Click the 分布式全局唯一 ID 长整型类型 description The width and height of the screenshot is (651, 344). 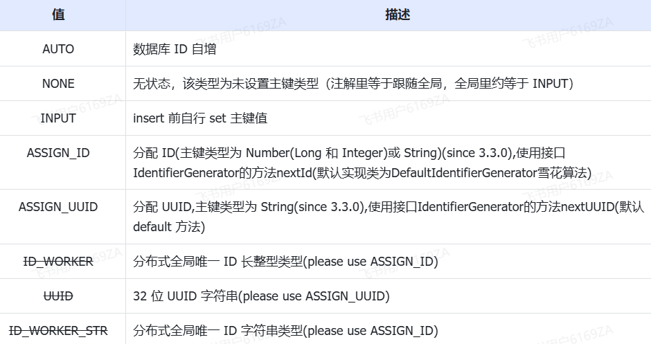(286, 262)
